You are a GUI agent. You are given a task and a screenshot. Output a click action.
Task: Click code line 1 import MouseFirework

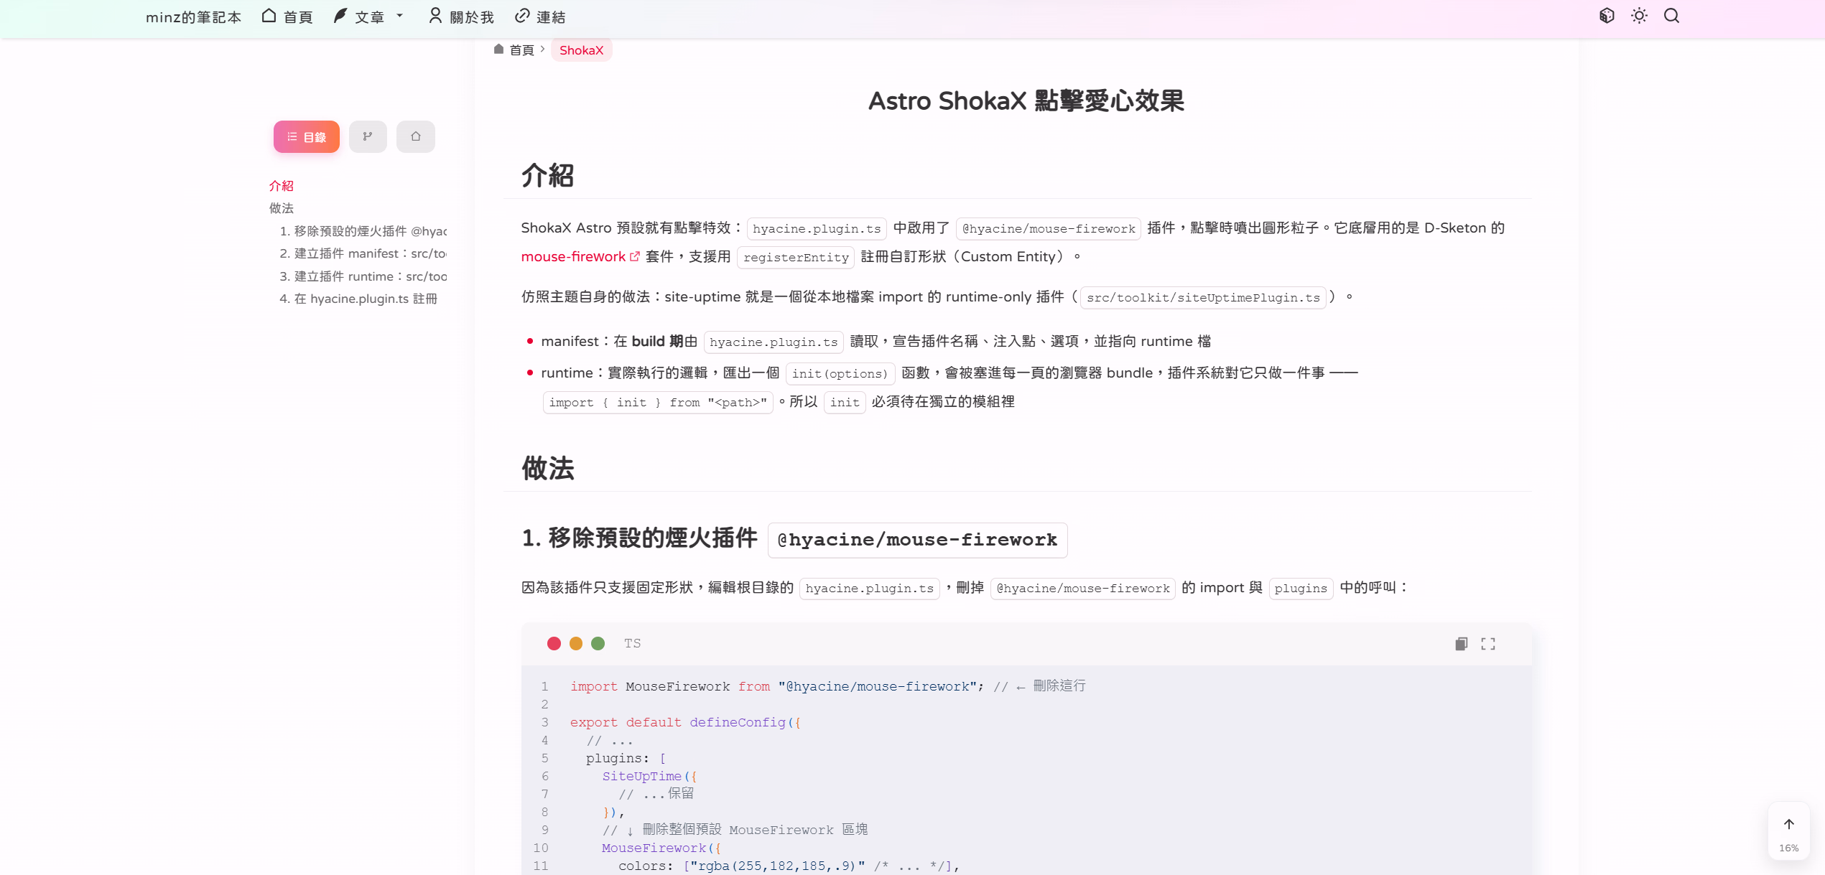(x=827, y=686)
